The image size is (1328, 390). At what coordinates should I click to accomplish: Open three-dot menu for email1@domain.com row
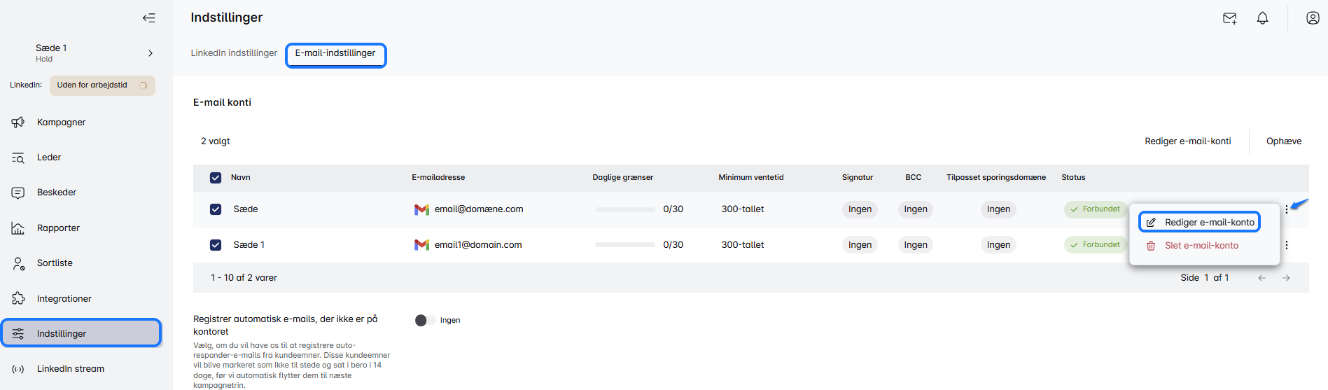(1287, 245)
